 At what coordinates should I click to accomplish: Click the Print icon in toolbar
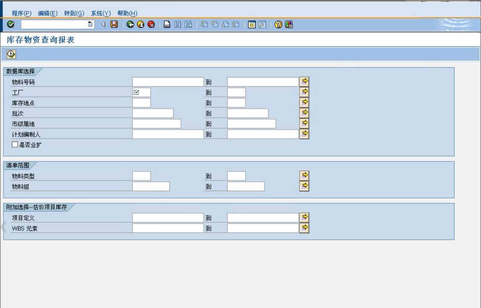click(x=167, y=24)
